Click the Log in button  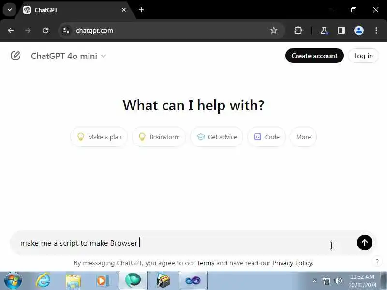pyautogui.click(x=363, y=56)
